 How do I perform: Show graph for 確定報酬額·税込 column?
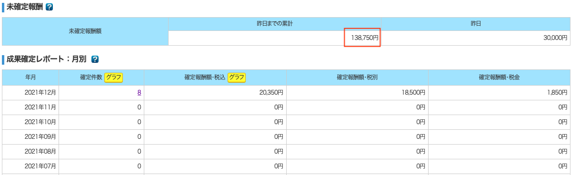click(x=236, y=78)
